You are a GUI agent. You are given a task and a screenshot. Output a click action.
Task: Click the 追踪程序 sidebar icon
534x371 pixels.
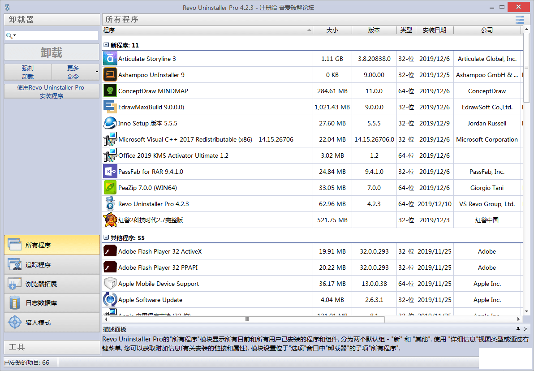[x=14, y=265]
